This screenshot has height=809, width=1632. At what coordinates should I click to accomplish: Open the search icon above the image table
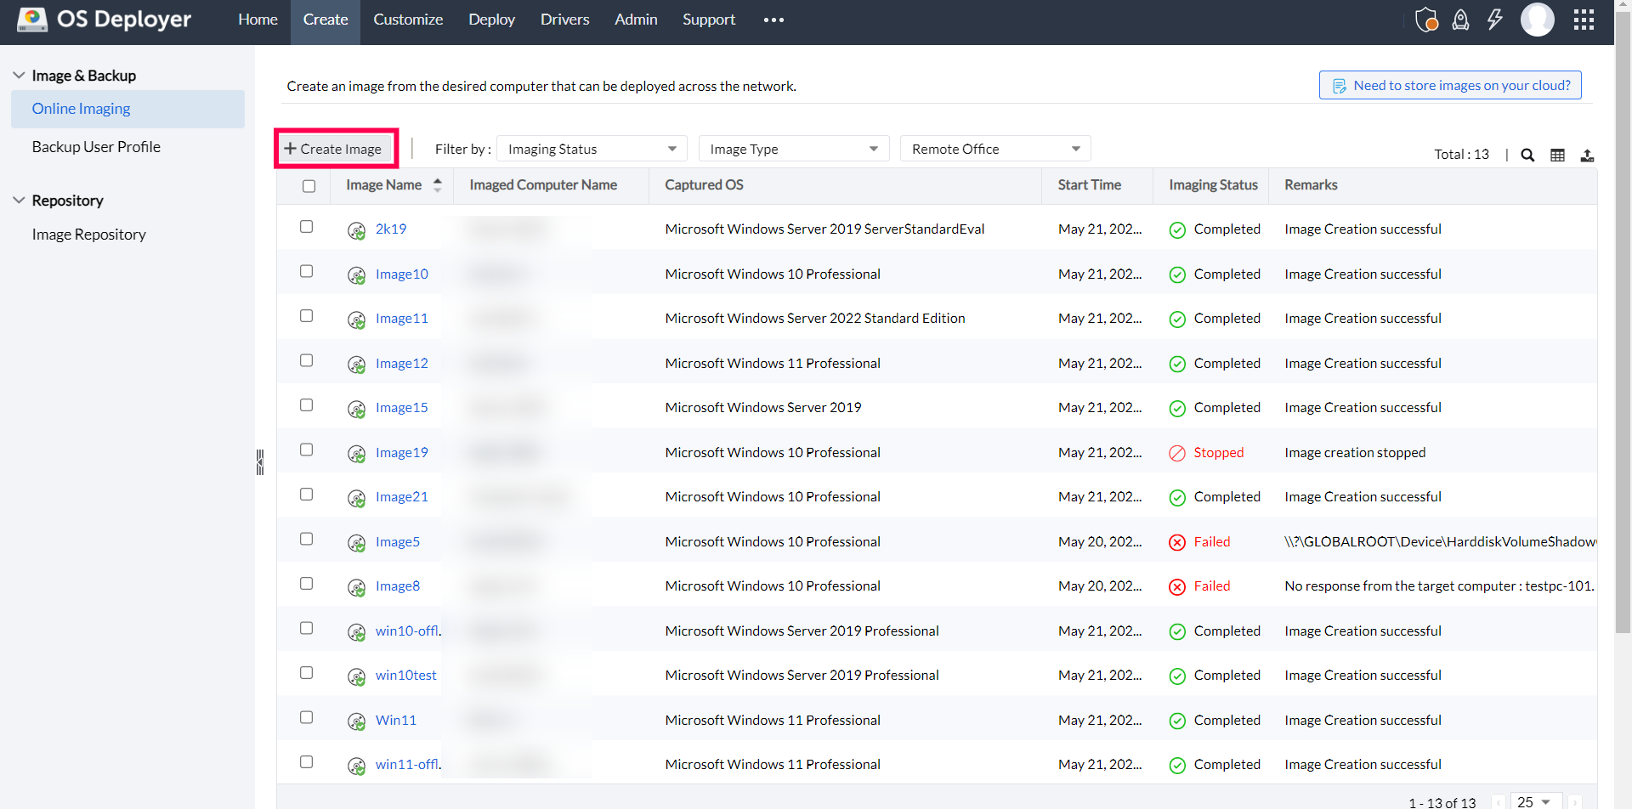click(1527, 155)
